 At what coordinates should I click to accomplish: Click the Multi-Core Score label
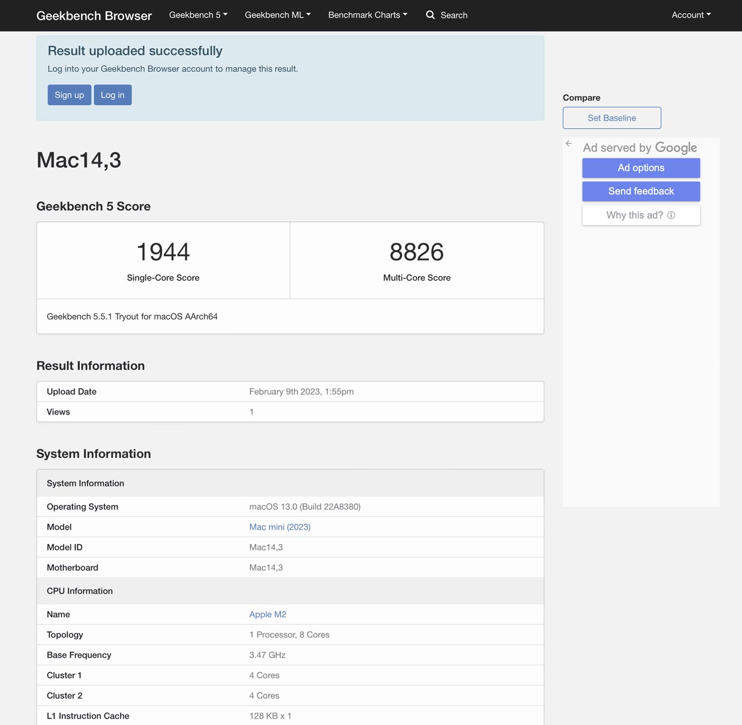point(417,278)
